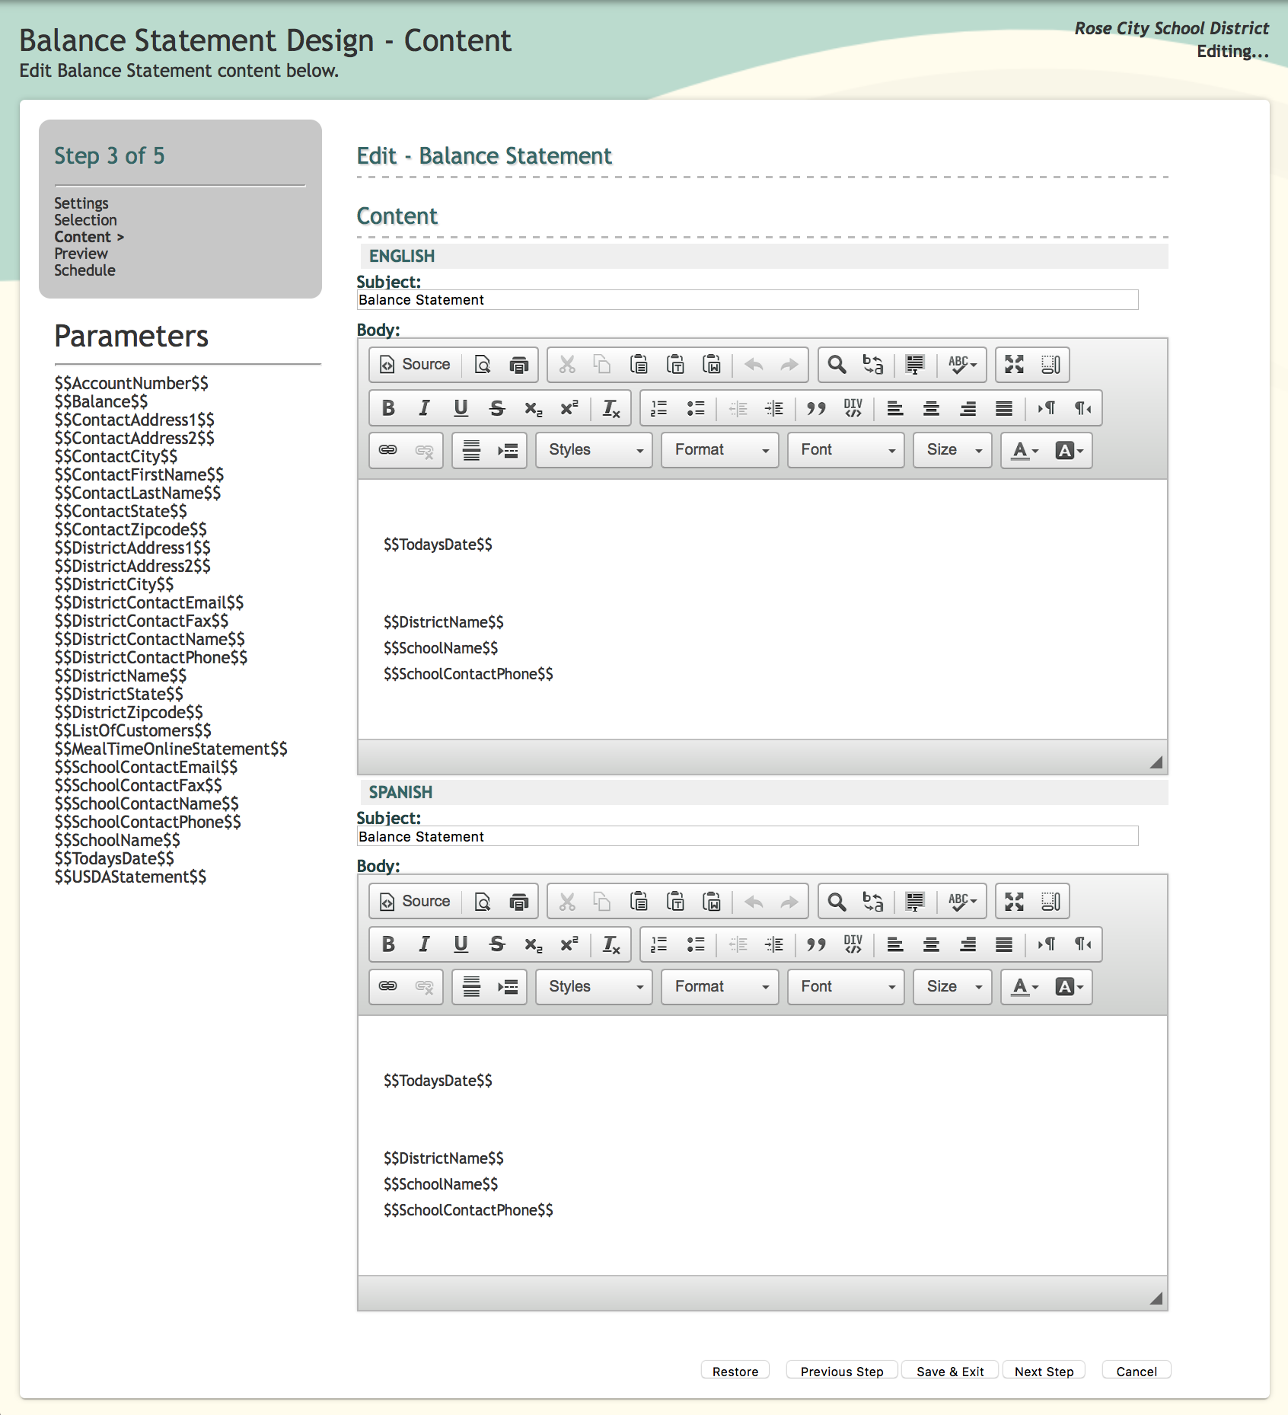Toggle Show Blocks in English editor

1050,365
